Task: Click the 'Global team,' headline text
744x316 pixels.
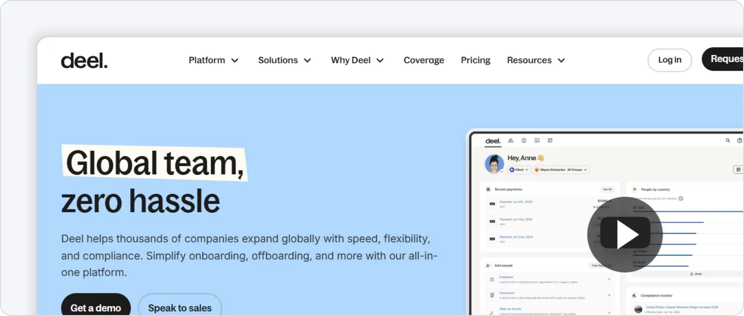Action: click(155, 163)
